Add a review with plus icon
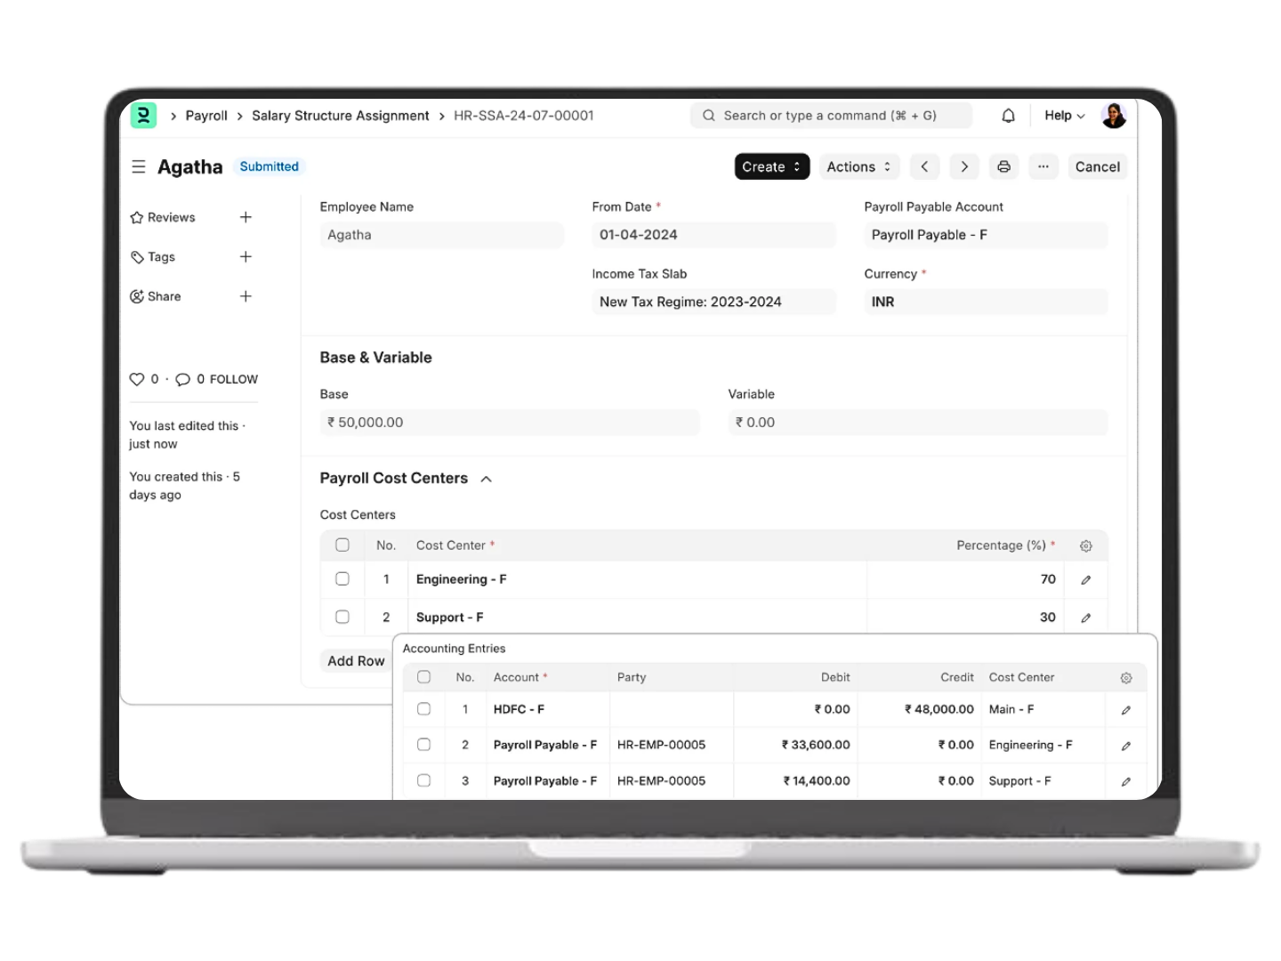The image size is (1281, 961). point(246,217)
